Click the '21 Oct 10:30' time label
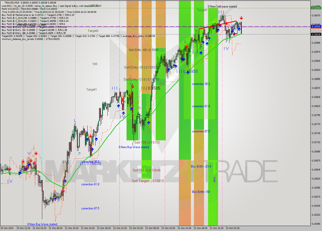The height and width of the screenshot is (231, 322). (x=72, y=228)
